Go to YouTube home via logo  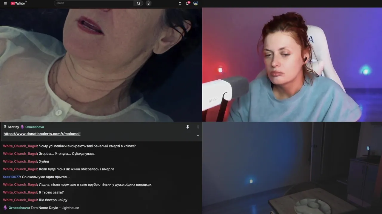[19, 3]
